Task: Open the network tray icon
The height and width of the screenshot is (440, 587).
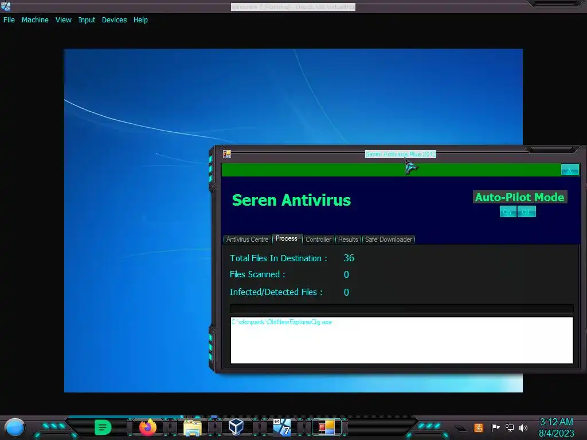Action: coord(509,427)
